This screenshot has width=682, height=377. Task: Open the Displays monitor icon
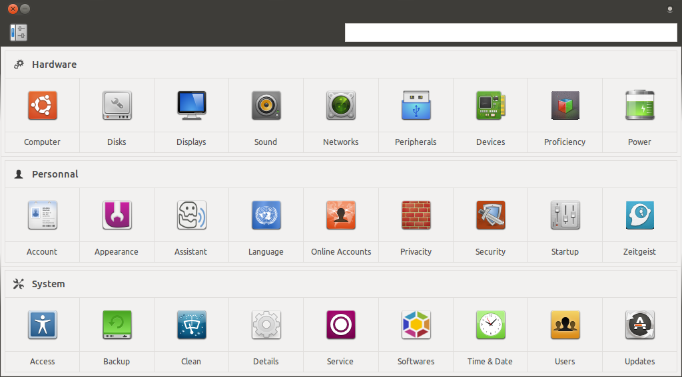pyautogui.click(x=191, y=105)
